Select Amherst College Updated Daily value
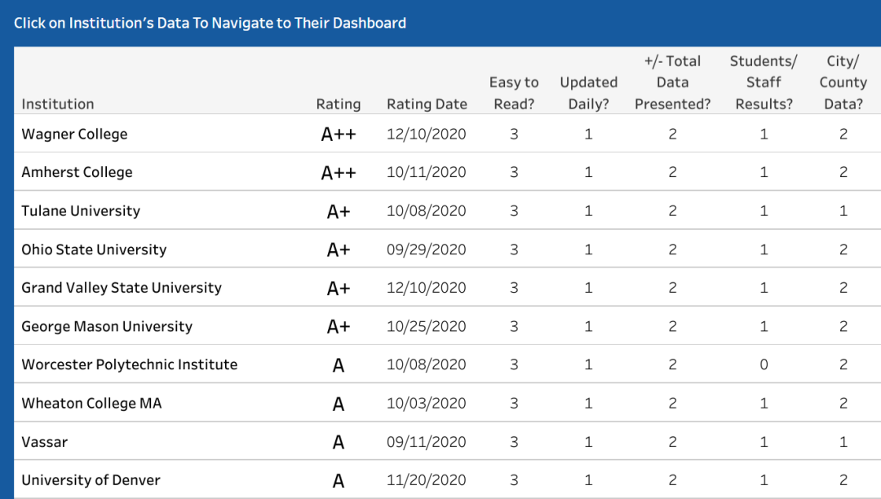Image resolution: width=881 pixels, height=499 pixels. click(588, 172)
